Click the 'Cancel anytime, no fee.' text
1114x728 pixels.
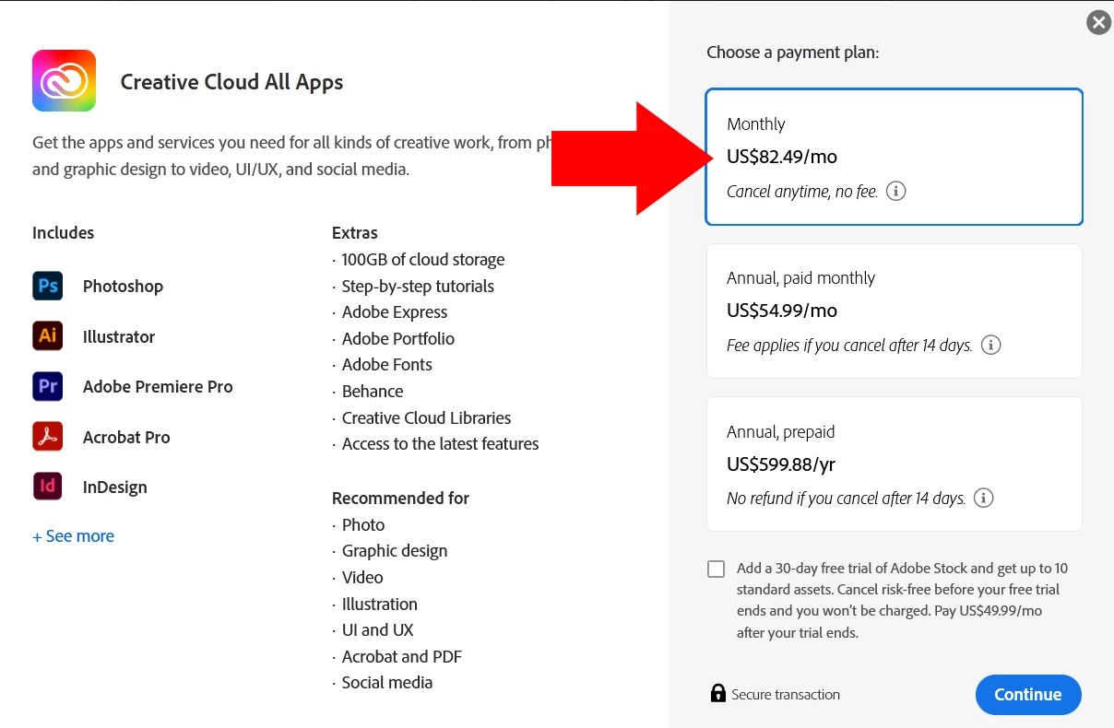coord(802,192)
